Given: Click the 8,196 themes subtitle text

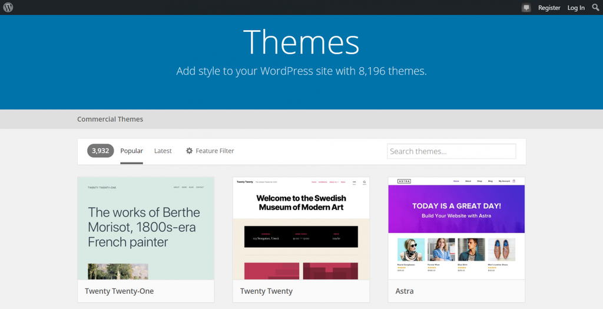Looking at the screenshot, I should 301,71.
